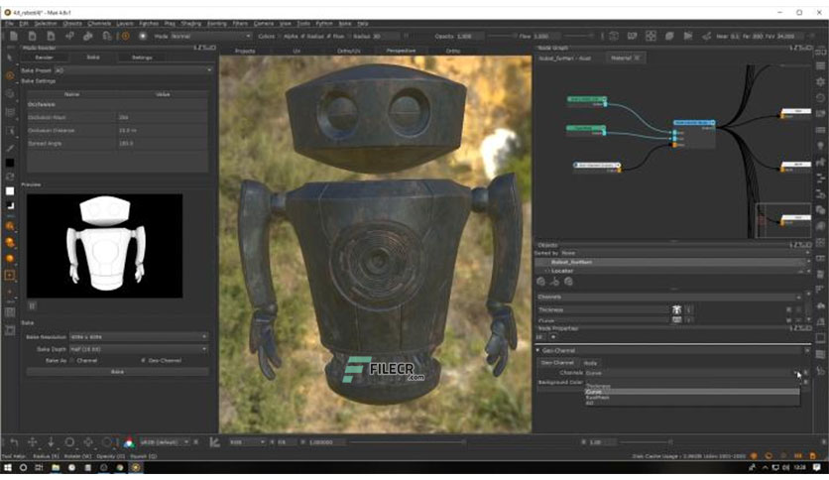Open the Bake Preset dropdown
The height and width of the screenshot is (480, 829).
(133, 70)
